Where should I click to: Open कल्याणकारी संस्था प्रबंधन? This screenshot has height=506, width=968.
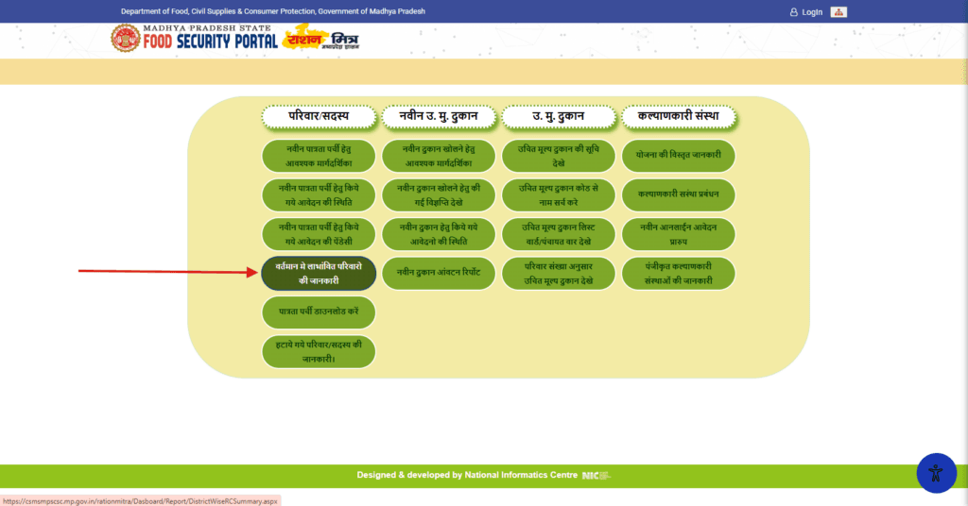click(678, 195)
